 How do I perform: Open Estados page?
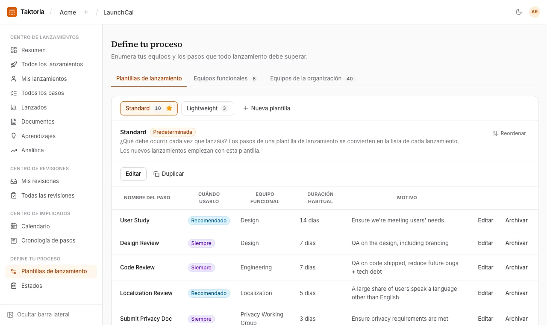(51, 286)
